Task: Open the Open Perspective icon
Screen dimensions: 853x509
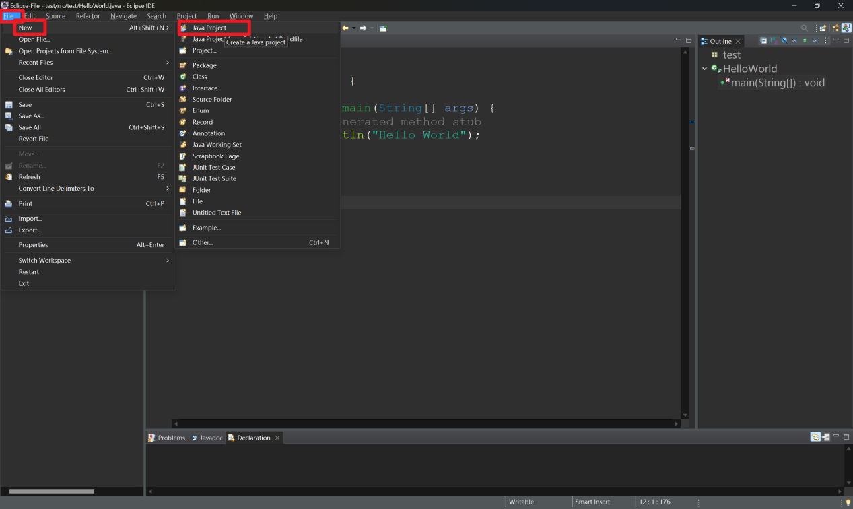Action: point(822,28)
